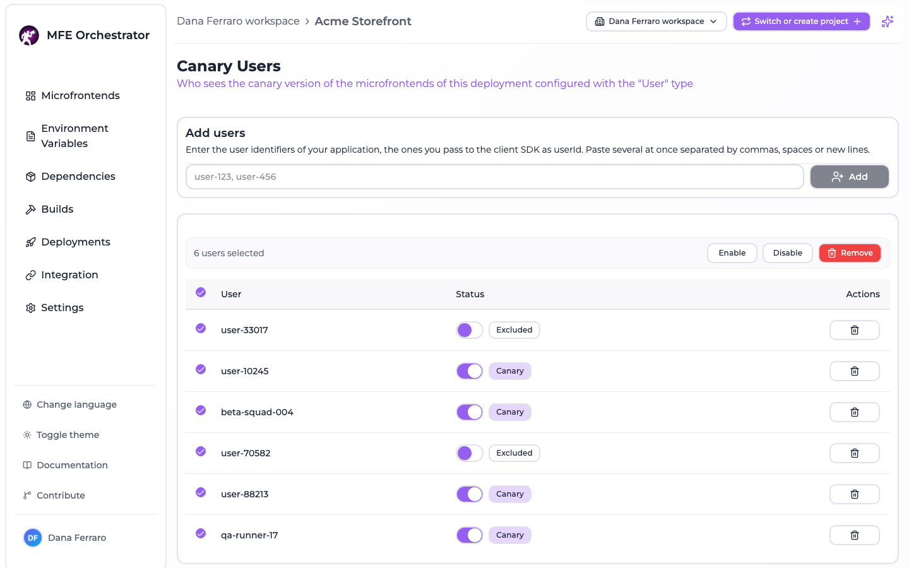Click the DF user avatar
The height and width of the screenshot is (568, 909).
(x=33, y=538)
